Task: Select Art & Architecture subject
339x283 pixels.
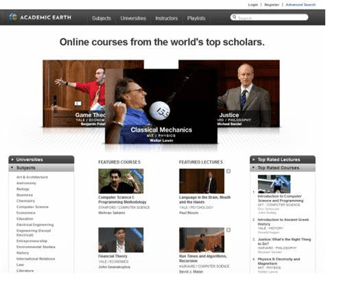Action: click(32, 177)
